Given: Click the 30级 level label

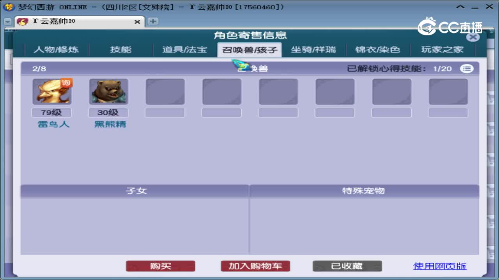Looking at the screenshot, I should [x=108, y=113].
